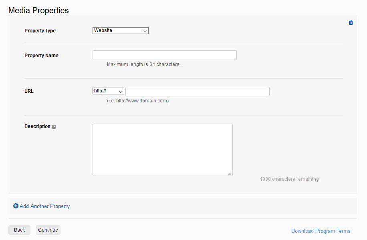Click the 1000 characters remaining counter

coord(289,179)
